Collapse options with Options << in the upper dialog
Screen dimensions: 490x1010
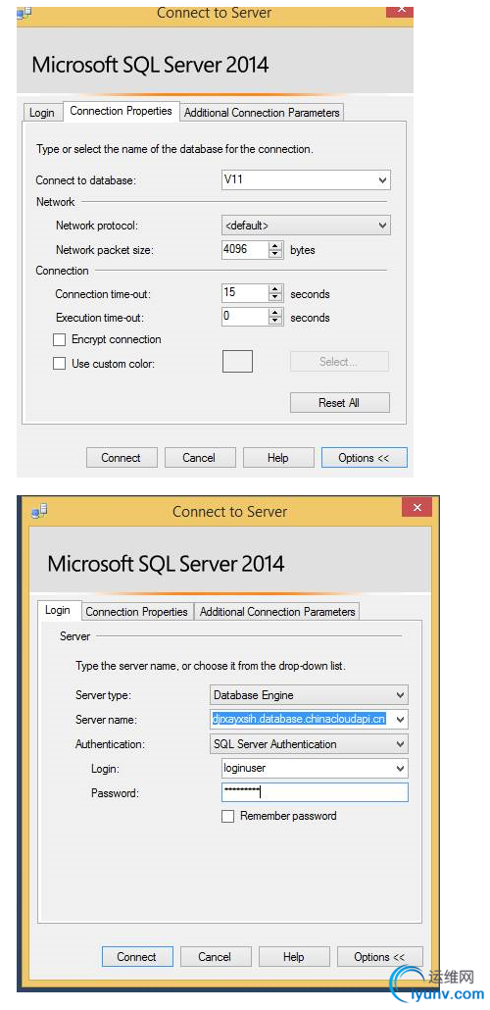pos(364,458)
